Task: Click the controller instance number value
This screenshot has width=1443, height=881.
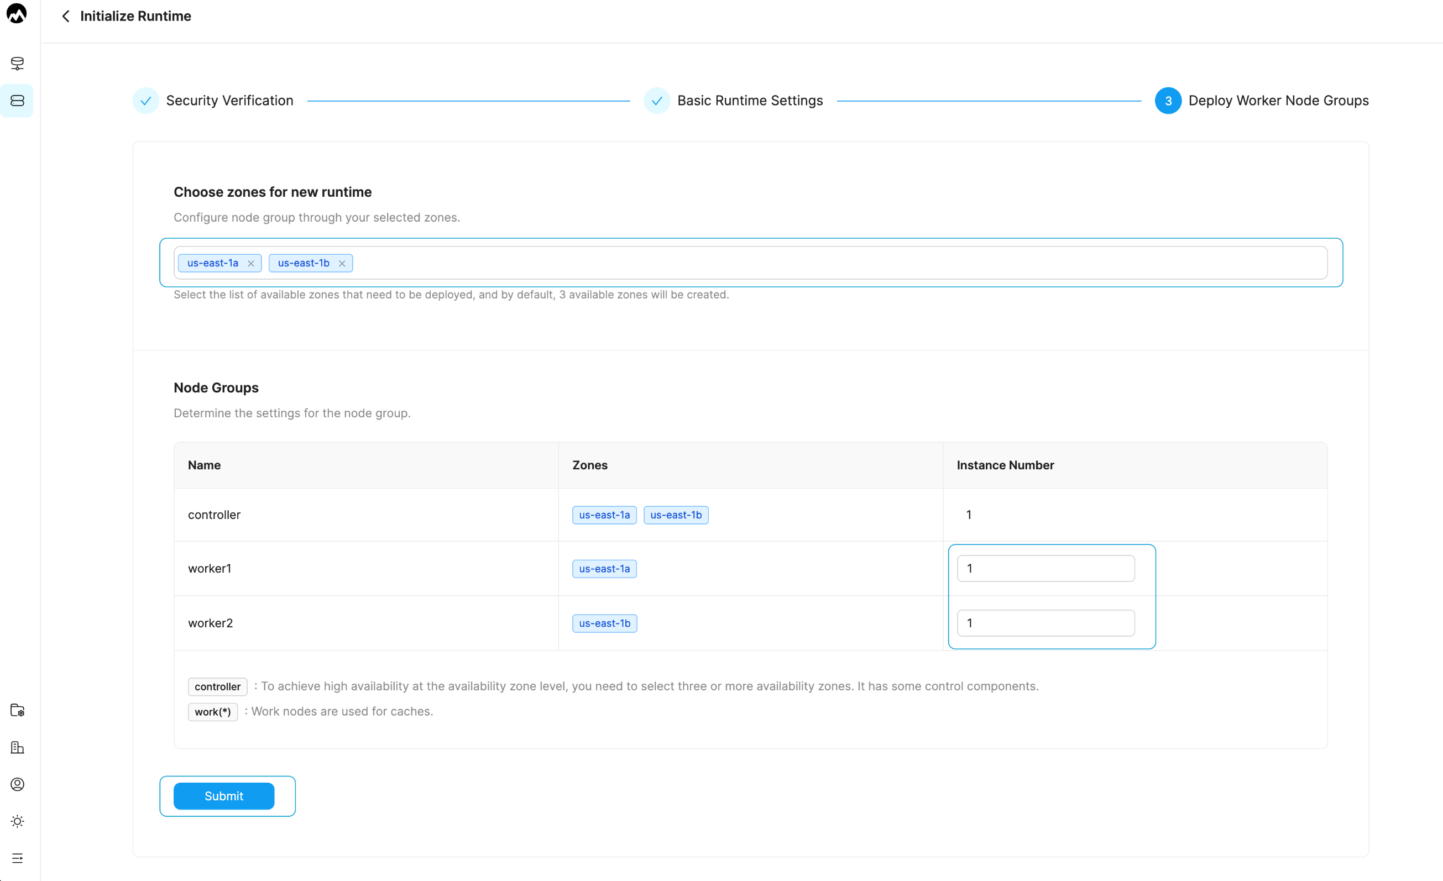Action: pyautogui.click(x=969, y=515)
